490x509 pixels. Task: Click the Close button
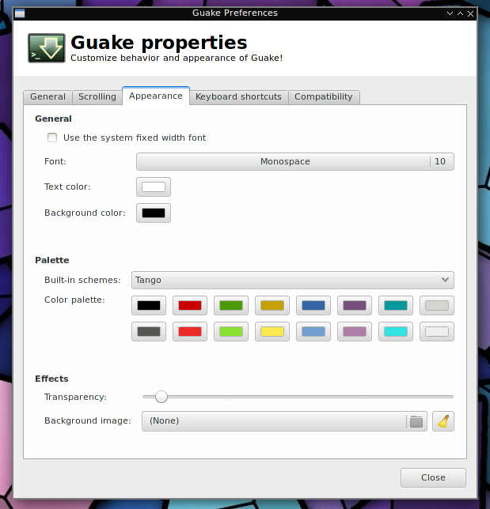point(433,477)
